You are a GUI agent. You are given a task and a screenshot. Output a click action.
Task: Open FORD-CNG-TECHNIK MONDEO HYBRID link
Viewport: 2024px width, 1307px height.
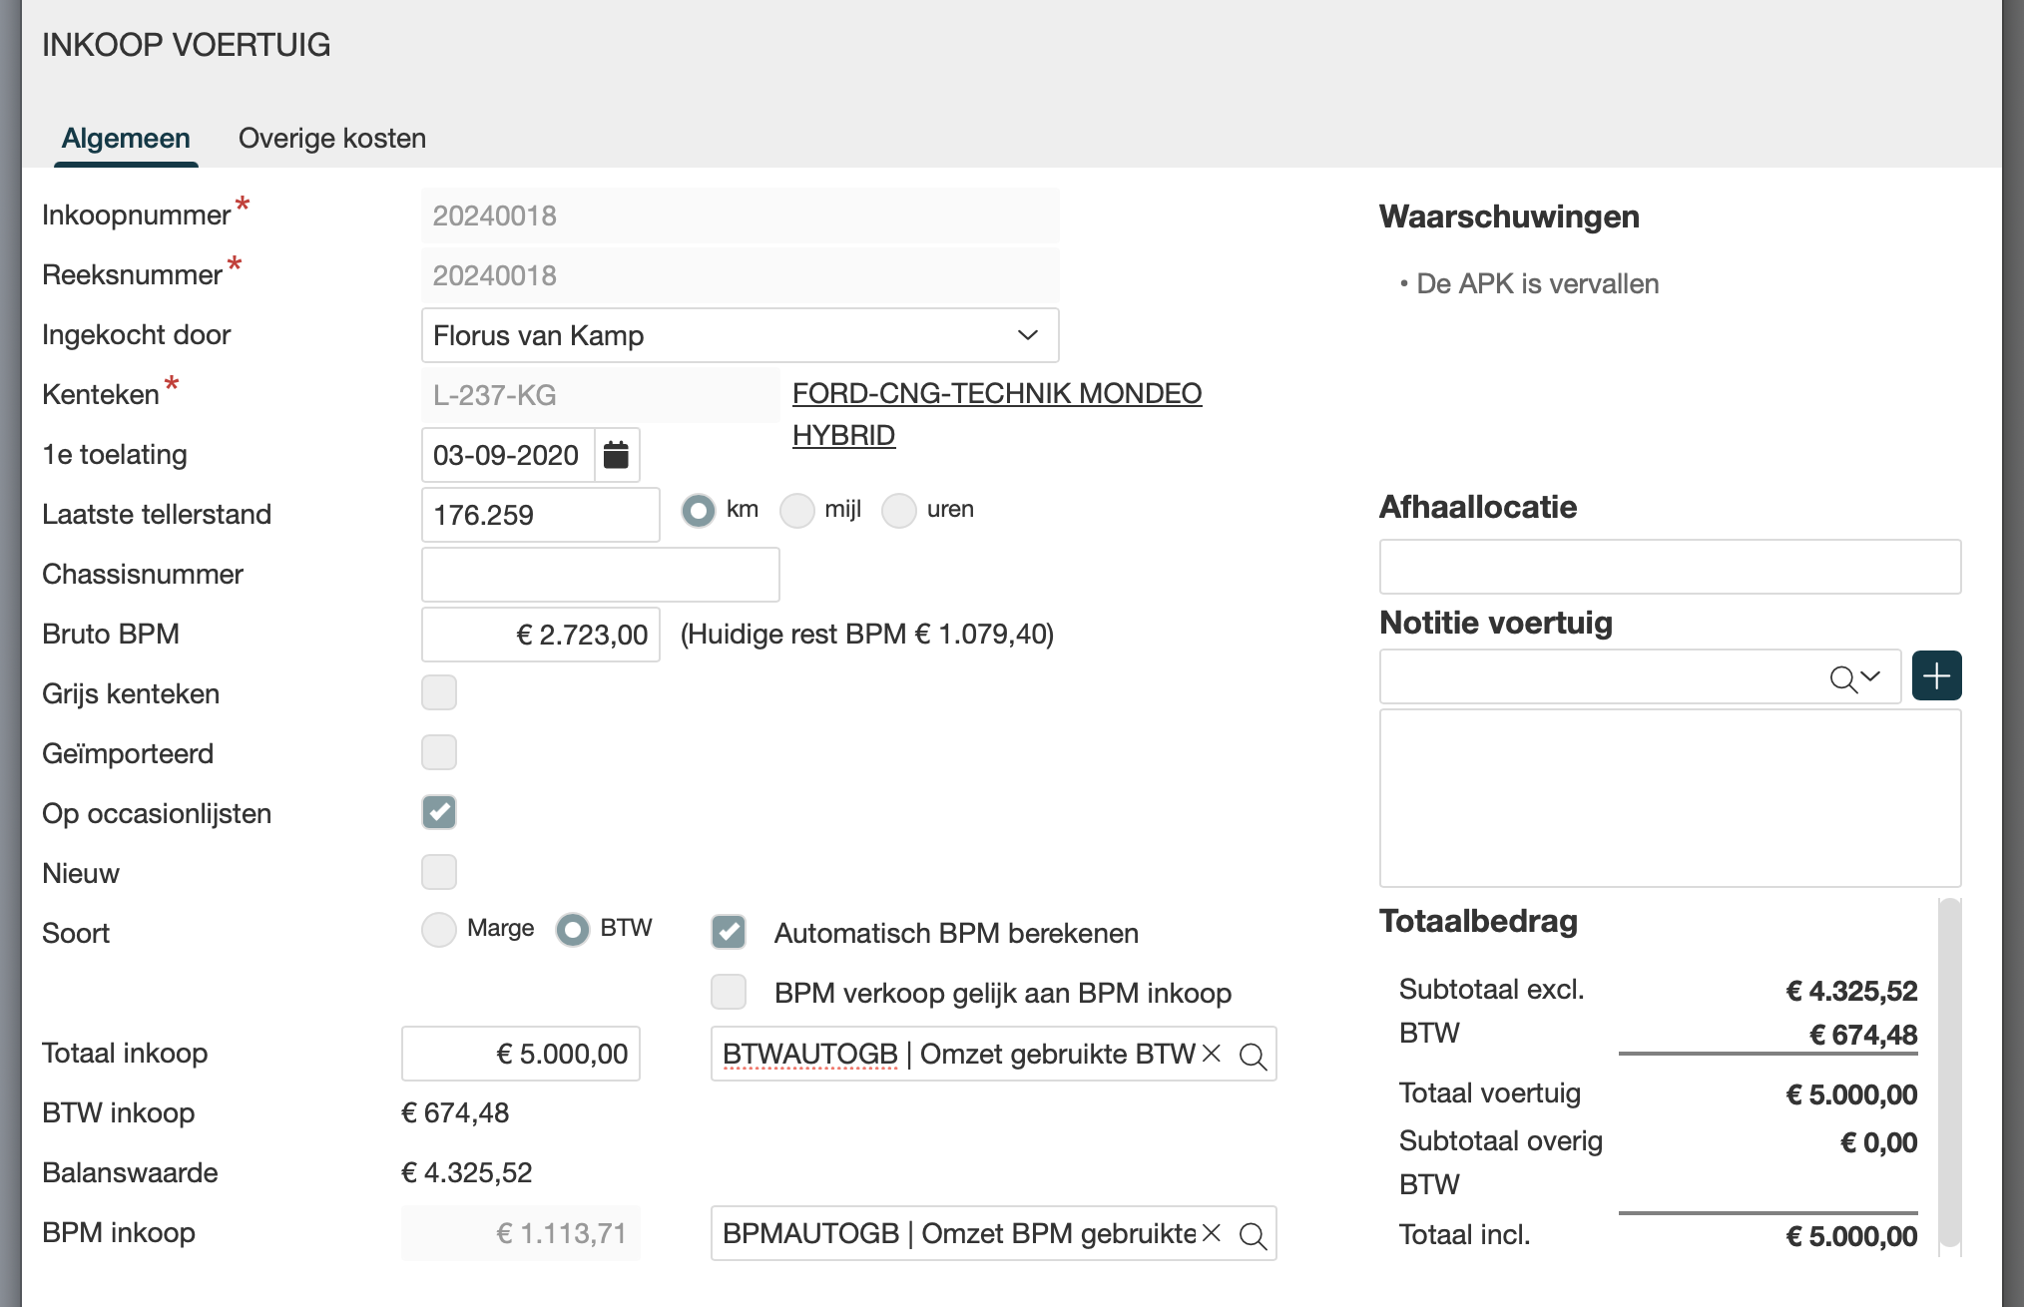(x=996, y=393)
